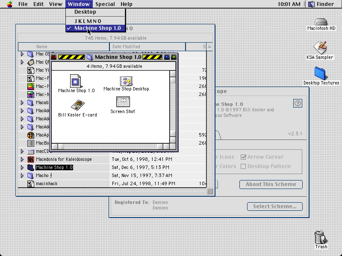Image resolution: width=342 pixels, height=256 pixels.
Task: Enable the Desktop Pattern checkbox
Action: click(243, 166)
